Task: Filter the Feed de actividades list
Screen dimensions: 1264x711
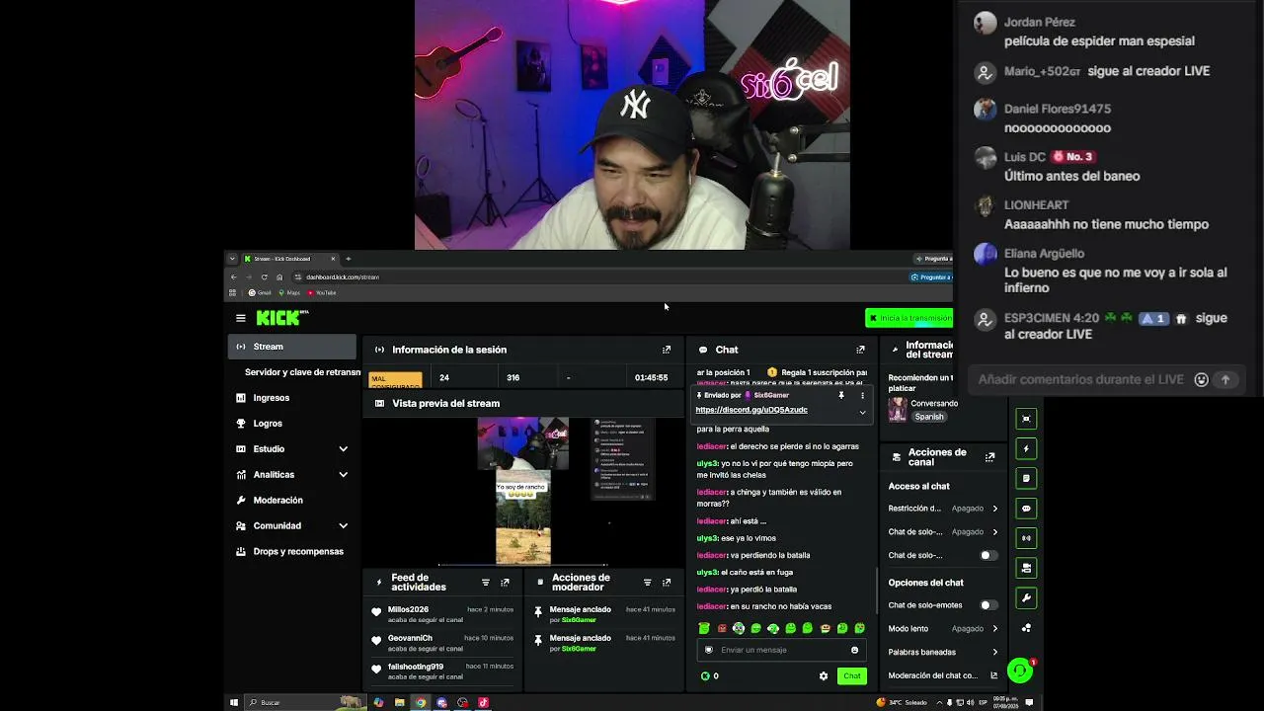Action: [485, 583]
